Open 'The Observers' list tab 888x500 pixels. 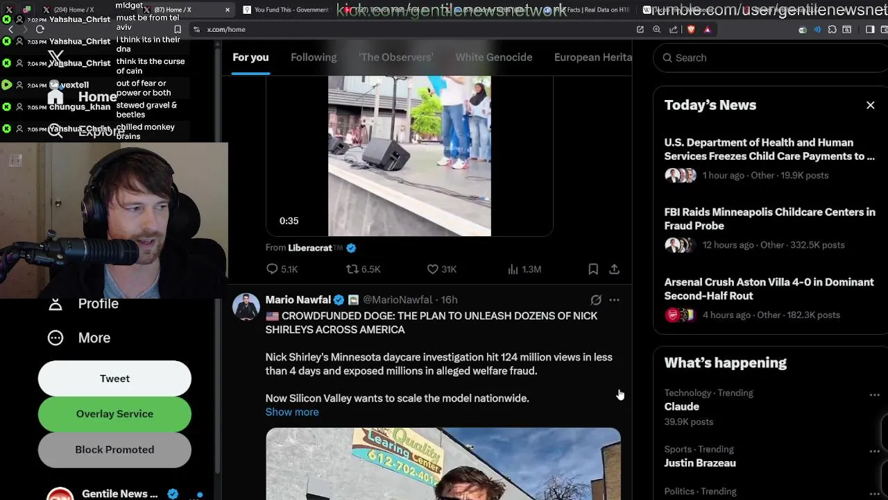click(x=395, y=58)
